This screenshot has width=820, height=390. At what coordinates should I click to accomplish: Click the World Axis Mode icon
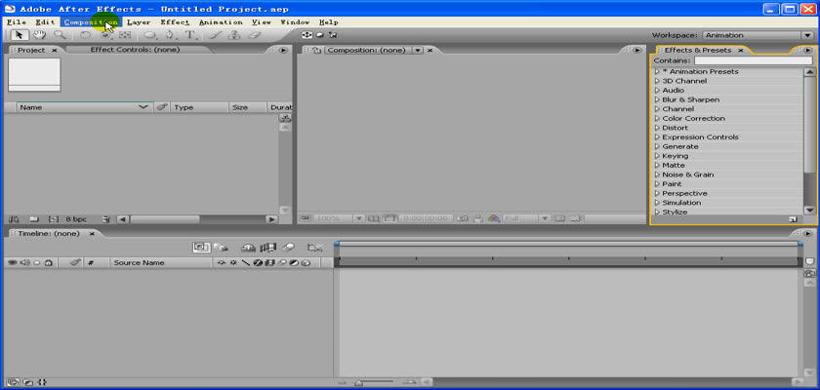[319, 35]
